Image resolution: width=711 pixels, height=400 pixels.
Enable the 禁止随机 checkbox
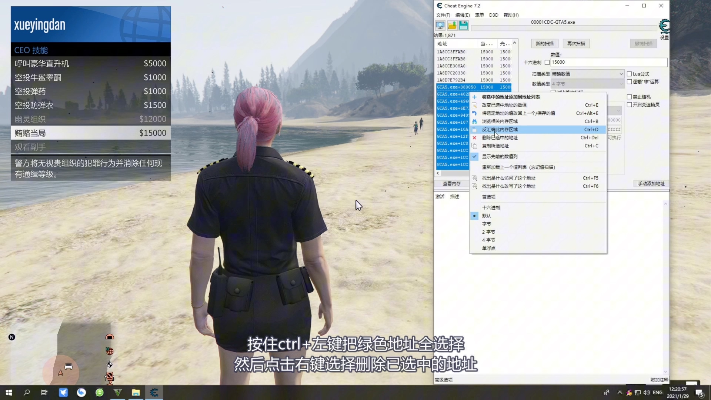coord(629,97)
